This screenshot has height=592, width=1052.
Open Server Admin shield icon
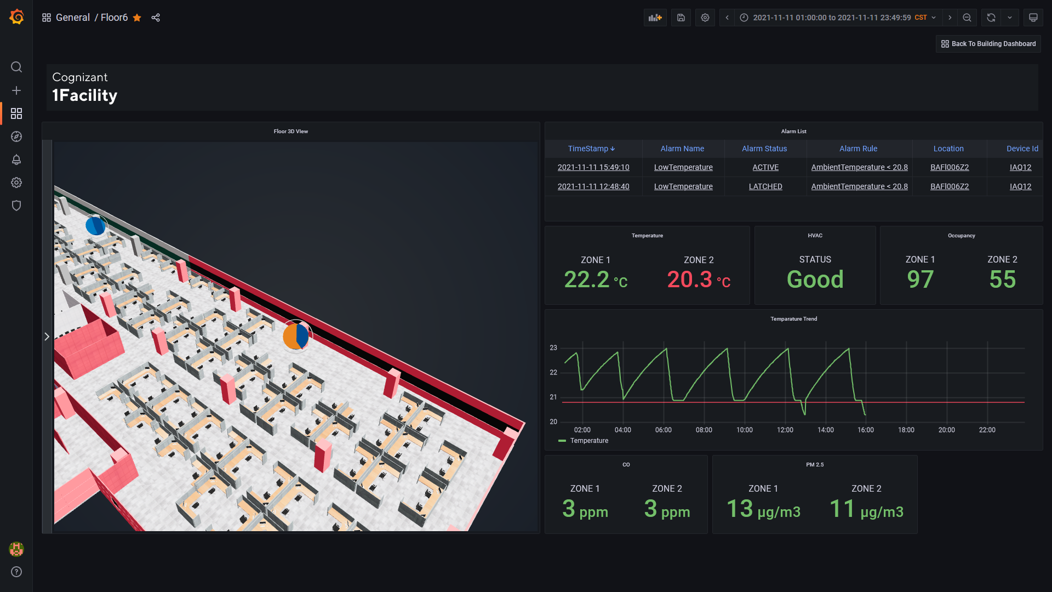(x=16, y=206)
